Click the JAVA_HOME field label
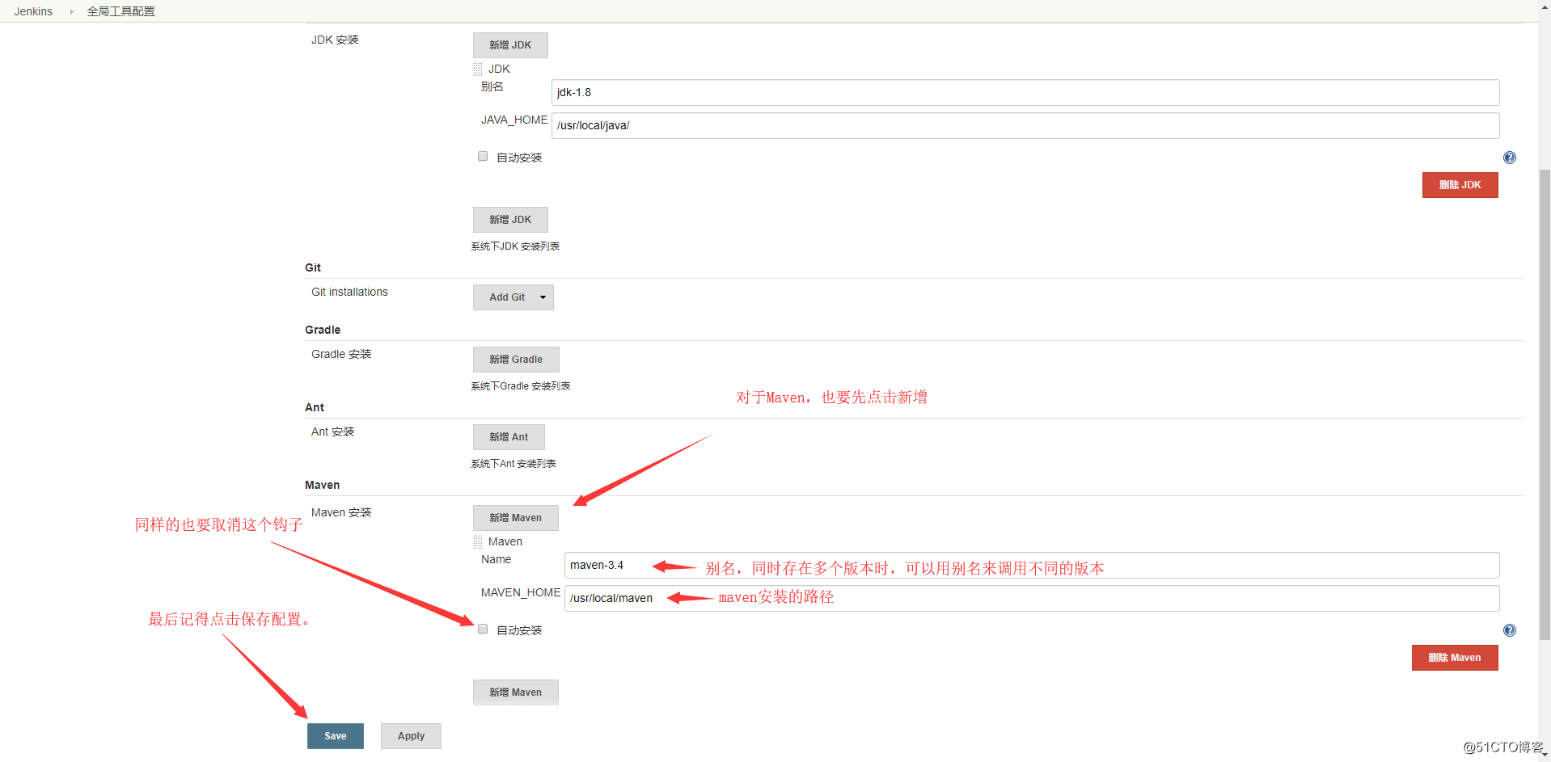This screenshot has width=1551, height=762. click(514, 120)
